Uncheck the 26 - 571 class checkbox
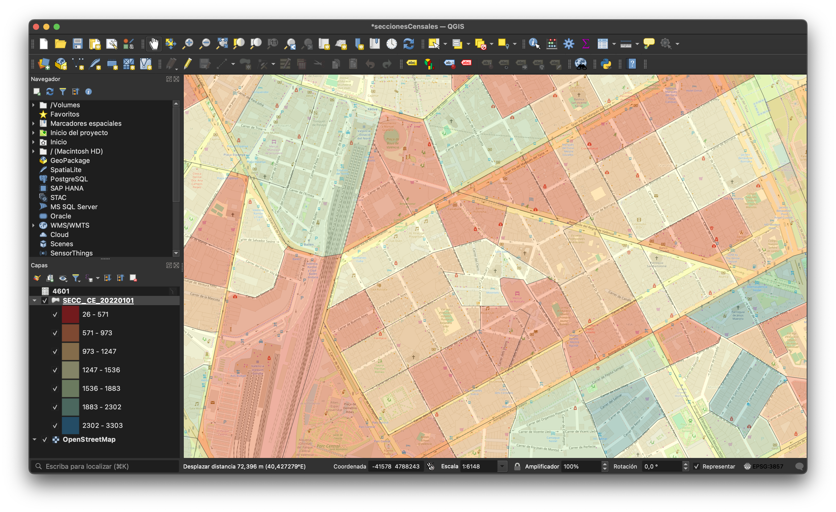Viewport: 836px width, 512px height. click(x=55, y=314)
